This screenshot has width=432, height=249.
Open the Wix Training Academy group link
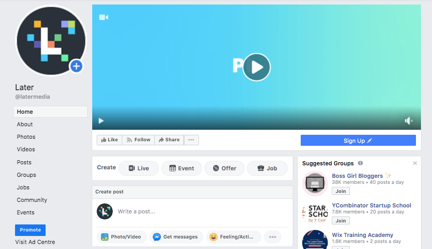362,235
